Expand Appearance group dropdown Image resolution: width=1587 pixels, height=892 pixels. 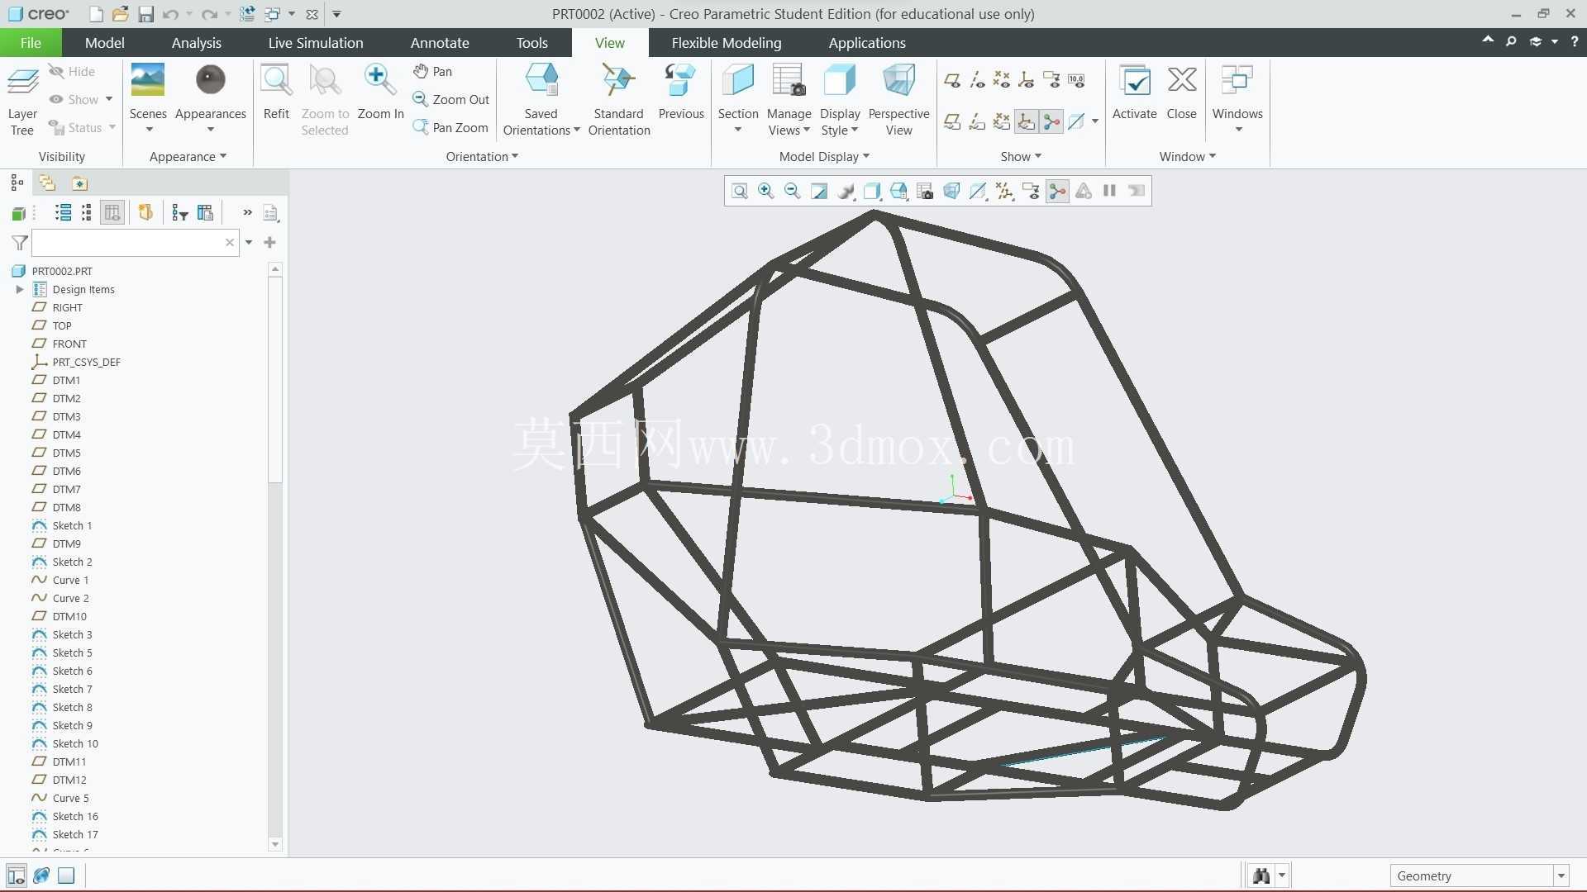coord(188,157)
